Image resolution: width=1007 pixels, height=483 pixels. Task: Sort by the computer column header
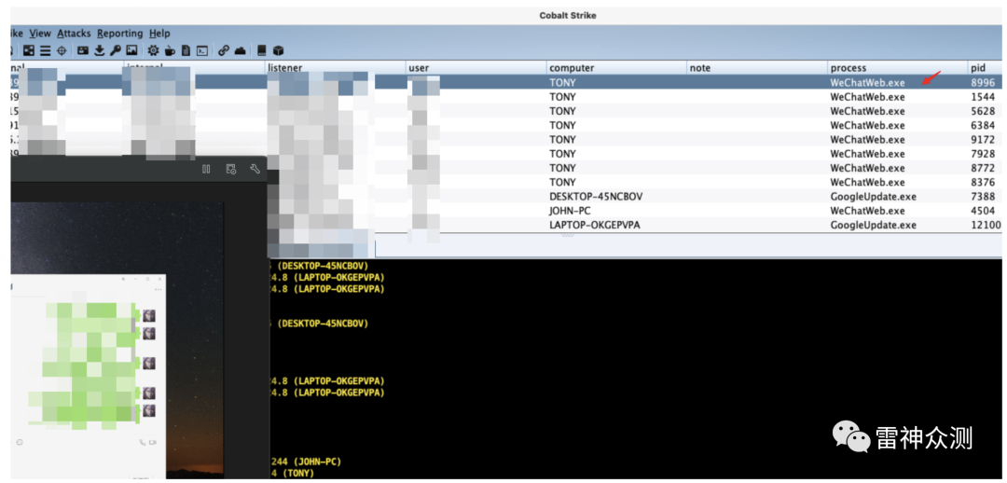point(616,67)
